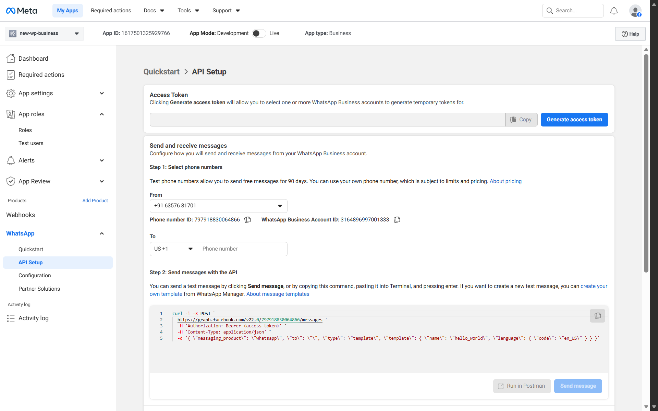Open the Configuration sidebar item
Viewport: 658px width, 411px height.
35,276
